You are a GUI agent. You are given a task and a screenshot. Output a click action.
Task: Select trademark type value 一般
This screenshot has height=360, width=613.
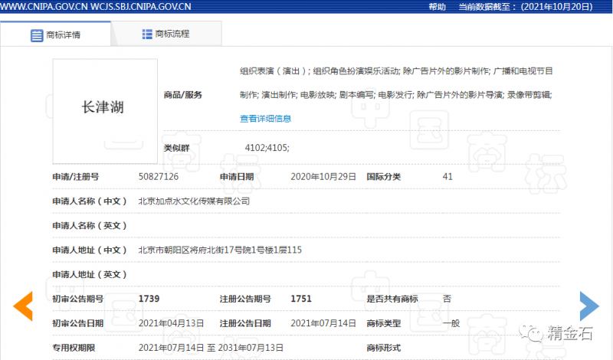(451, 323)
